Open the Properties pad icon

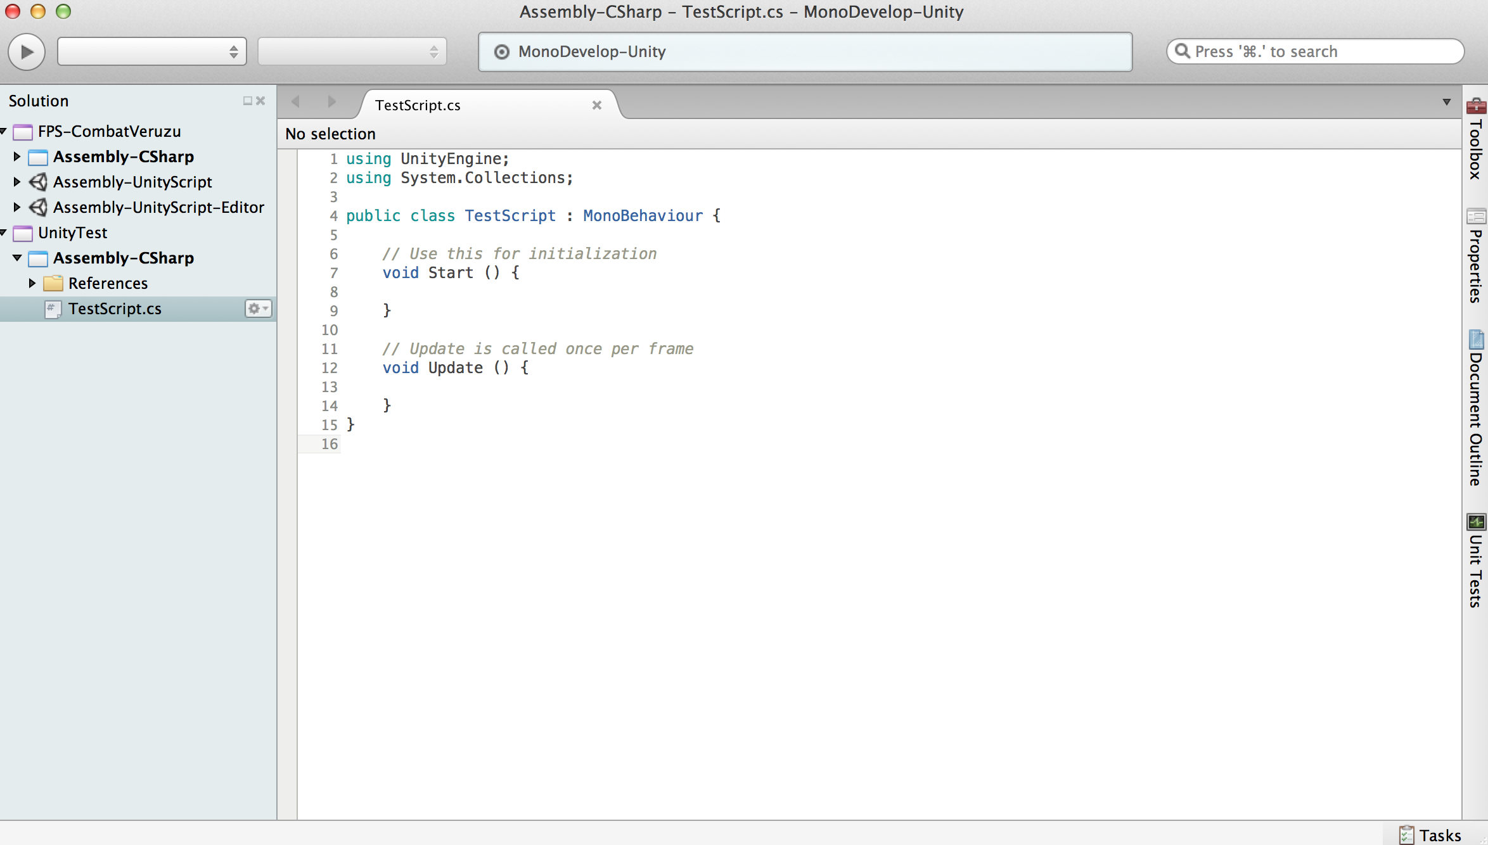[1476, 217]
